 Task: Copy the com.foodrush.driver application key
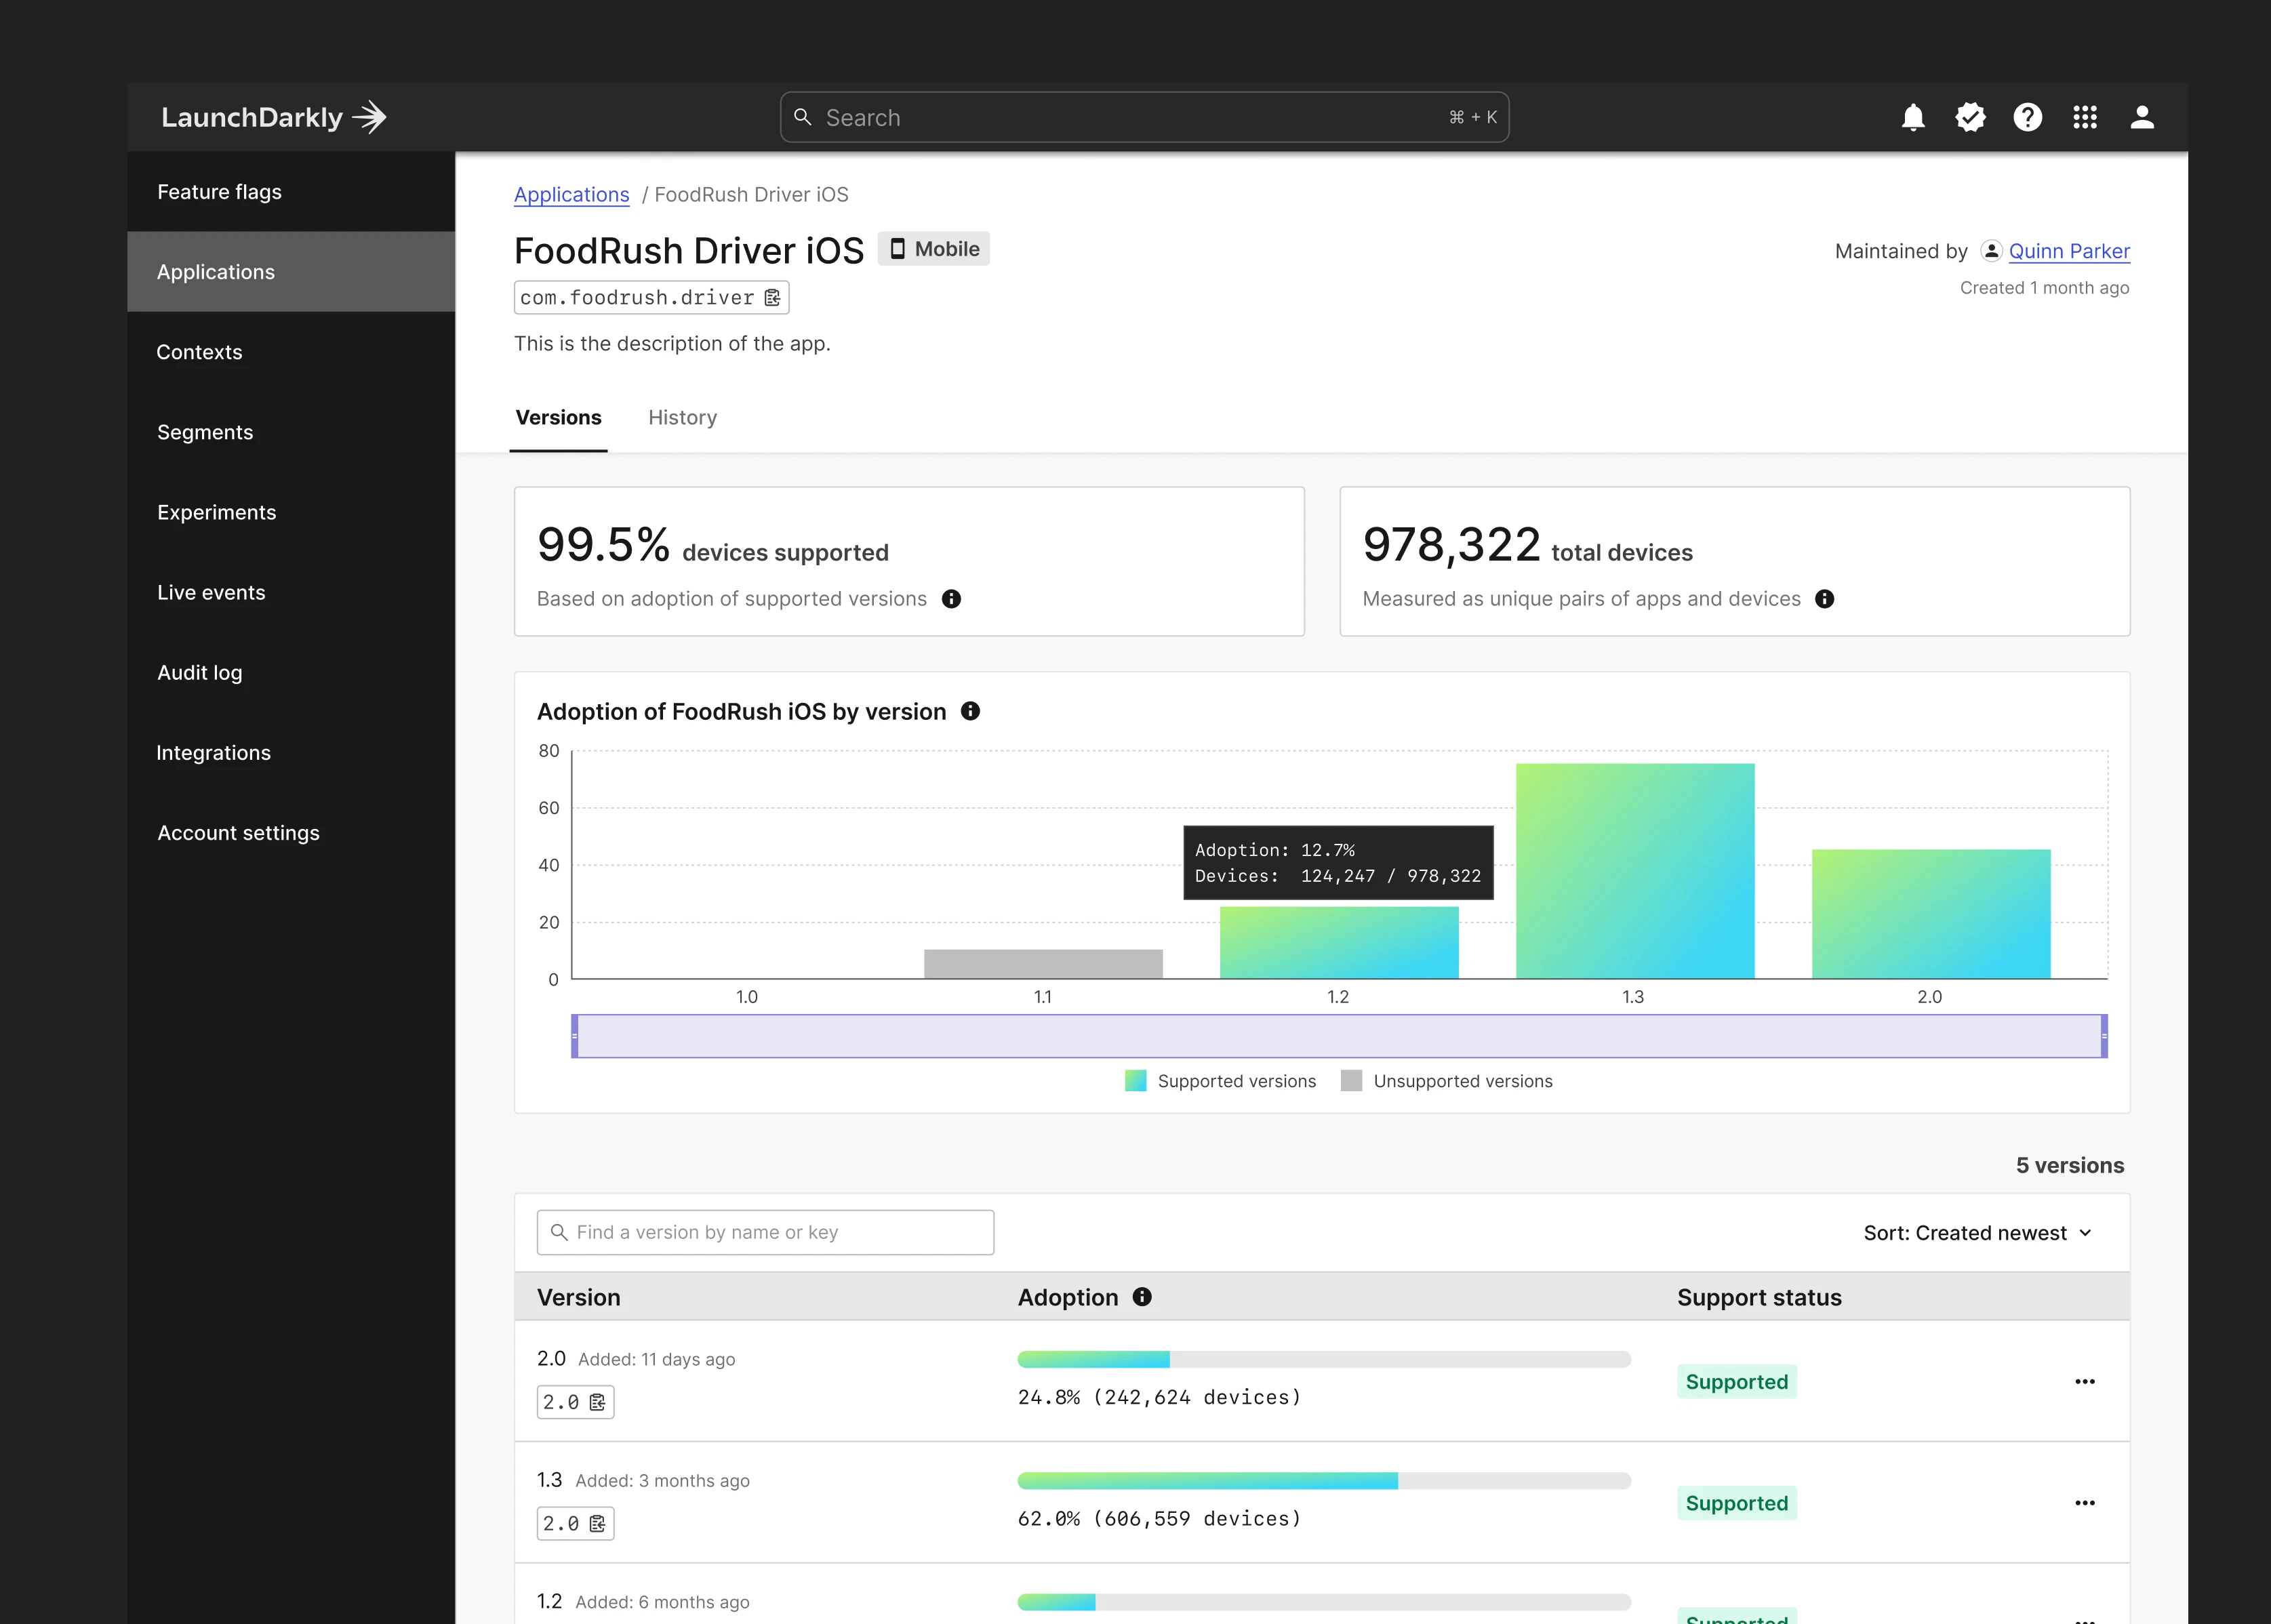[771, 297]
